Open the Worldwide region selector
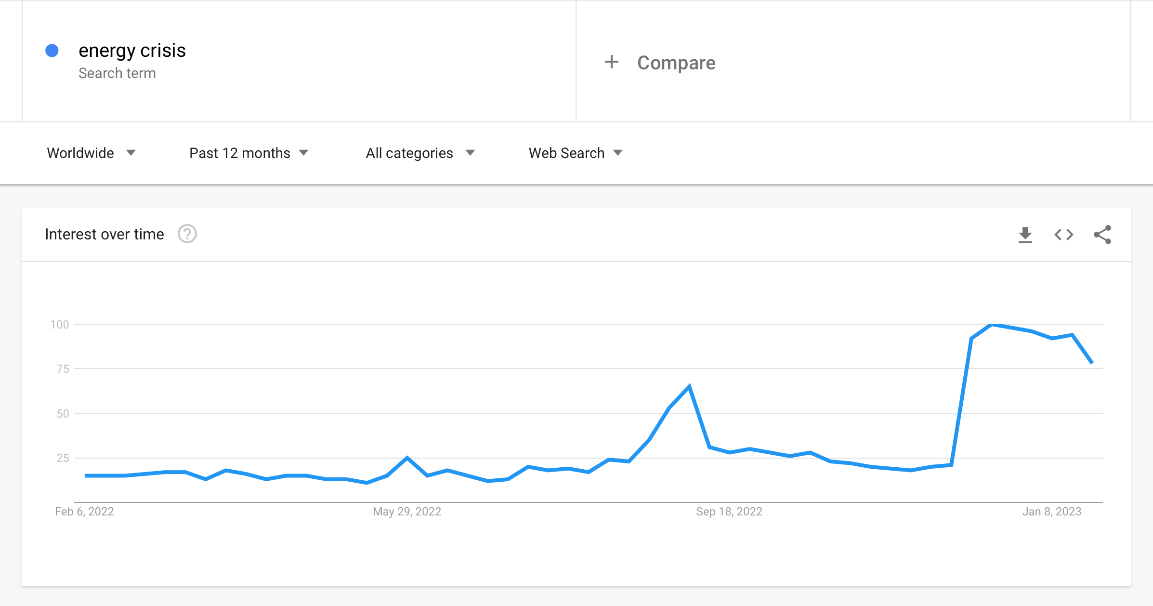1153x606 pixels. click(81, 153)
